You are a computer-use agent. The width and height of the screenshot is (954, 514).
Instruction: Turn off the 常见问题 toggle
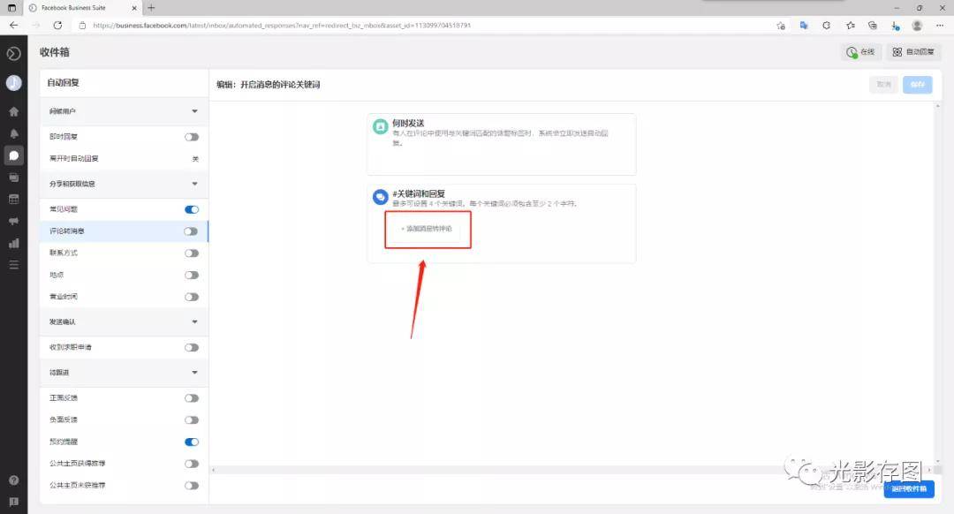191,209
